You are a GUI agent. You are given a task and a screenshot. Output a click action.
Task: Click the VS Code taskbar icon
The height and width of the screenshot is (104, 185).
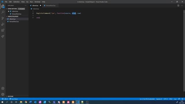(x=78, y=102)
